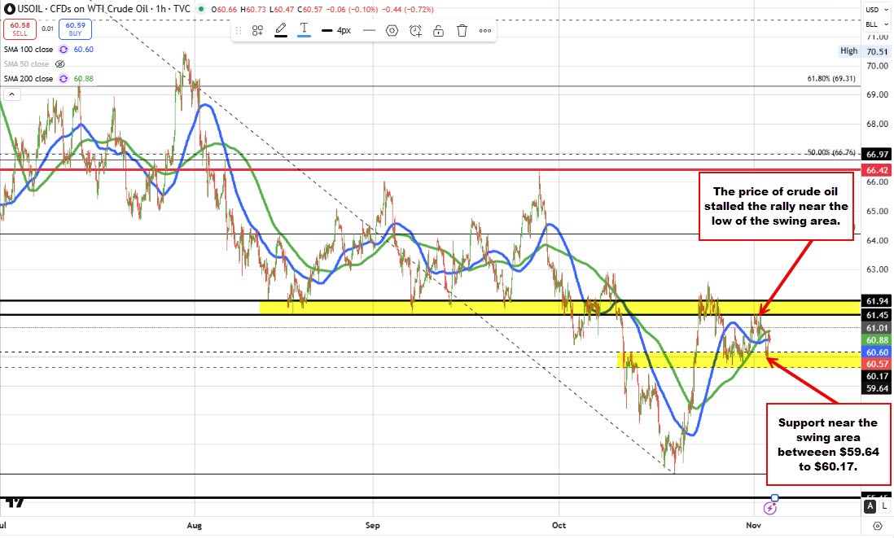Screen dimensions: 894x538
Task: Click the purple trading assistant icon near Nov
Action: coord(769,507)
